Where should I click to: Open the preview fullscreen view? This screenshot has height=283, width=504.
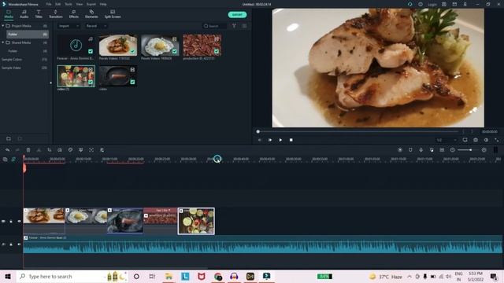(x=497, y=140)
